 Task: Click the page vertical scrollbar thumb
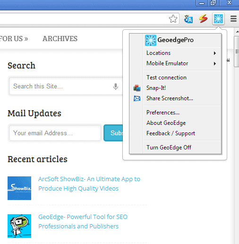click(237, 52)
